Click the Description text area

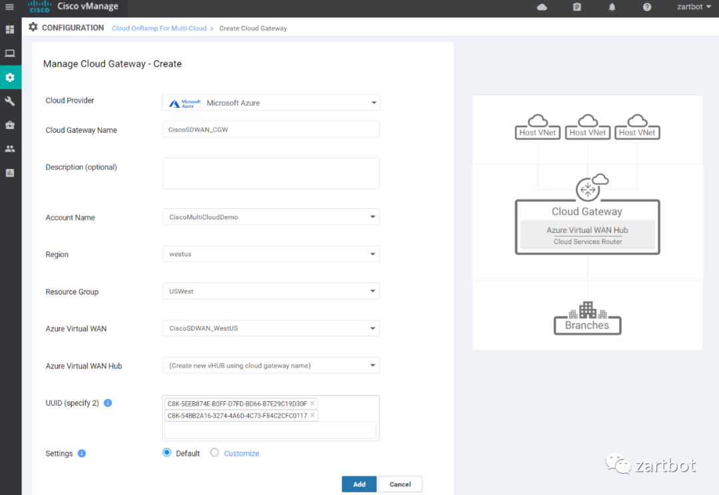click(x=271, y=173)
